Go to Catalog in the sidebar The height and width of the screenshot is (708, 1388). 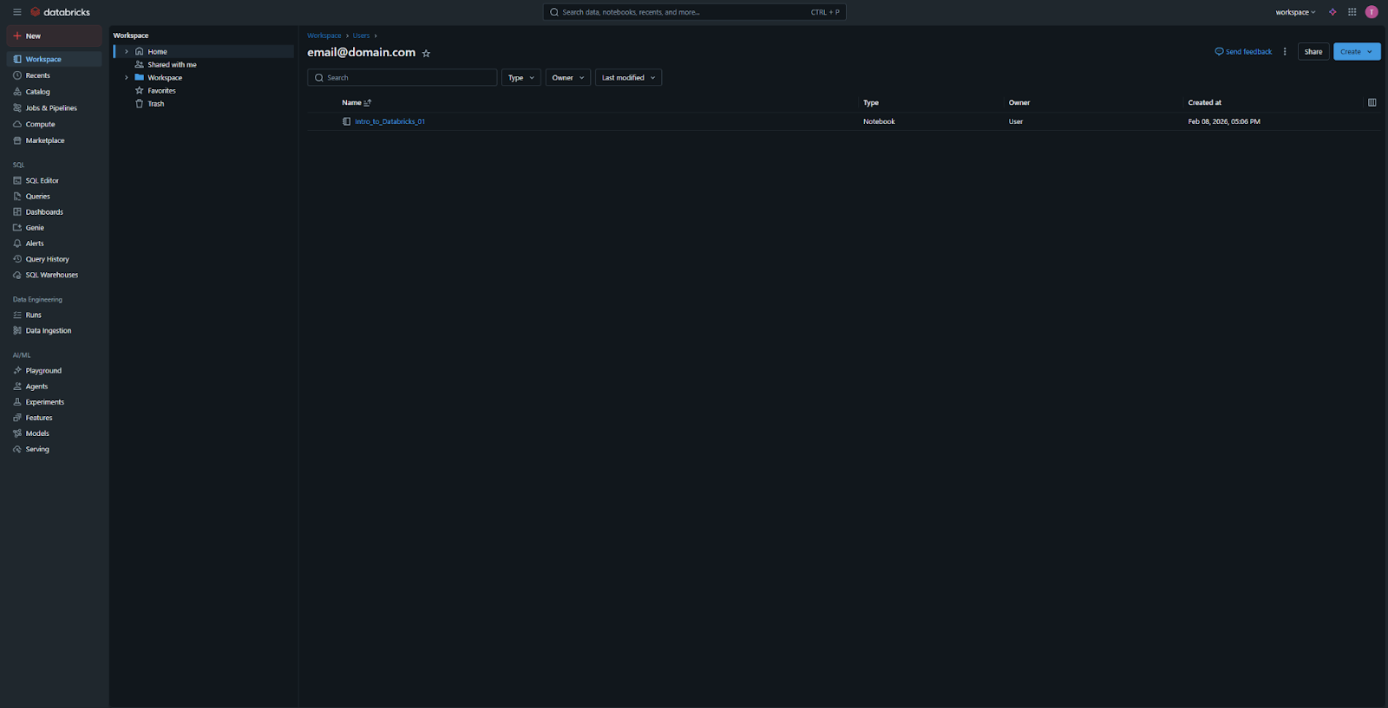coord(37,92)
